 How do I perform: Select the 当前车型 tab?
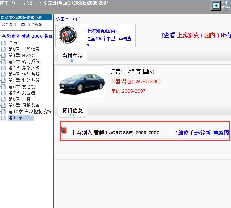[72, 57]
